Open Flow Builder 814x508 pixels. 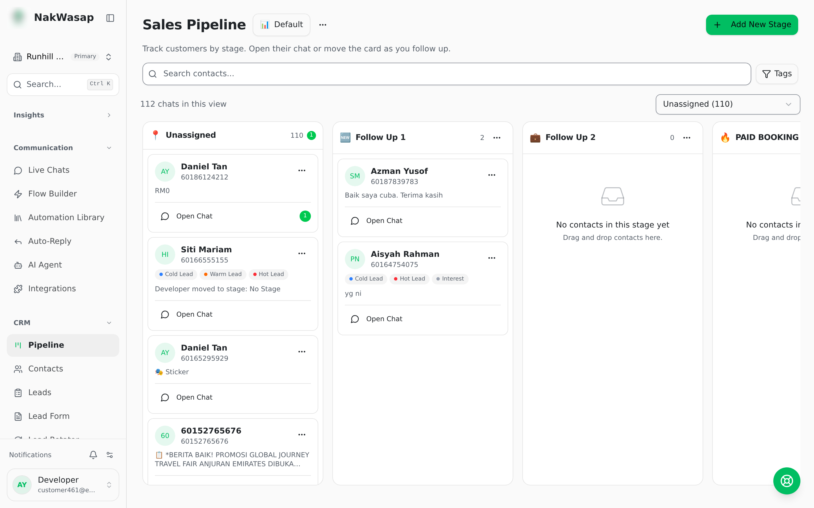tap(62, 194)
